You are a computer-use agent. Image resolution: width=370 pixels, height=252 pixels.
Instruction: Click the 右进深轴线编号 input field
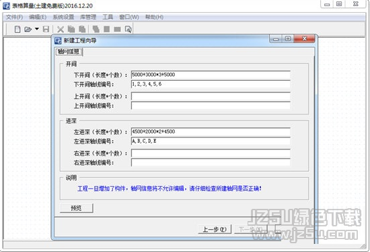click(x=211, y=162)
